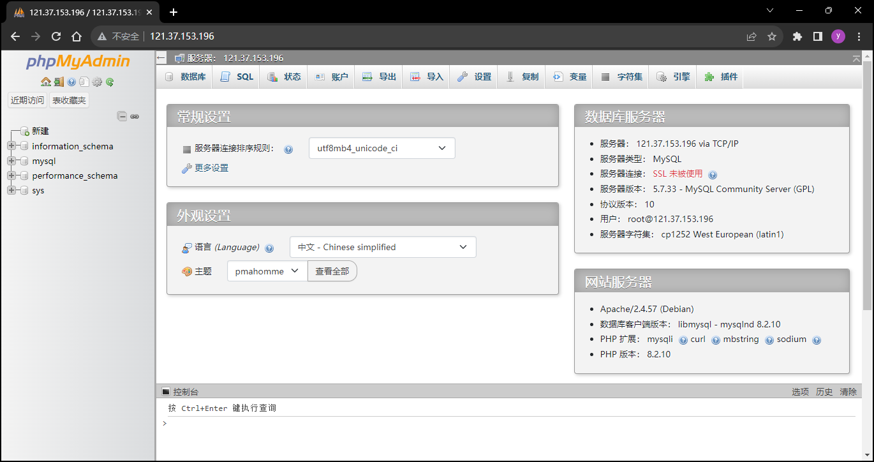The width and height of the screenshot is (874, 462).
Task: Open the 变量 tab
Action: click(570, 77)
